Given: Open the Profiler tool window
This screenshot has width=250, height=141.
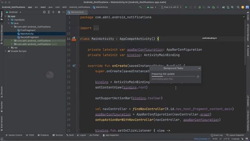Looking at the screenshot, I should [x=94, y=135].
